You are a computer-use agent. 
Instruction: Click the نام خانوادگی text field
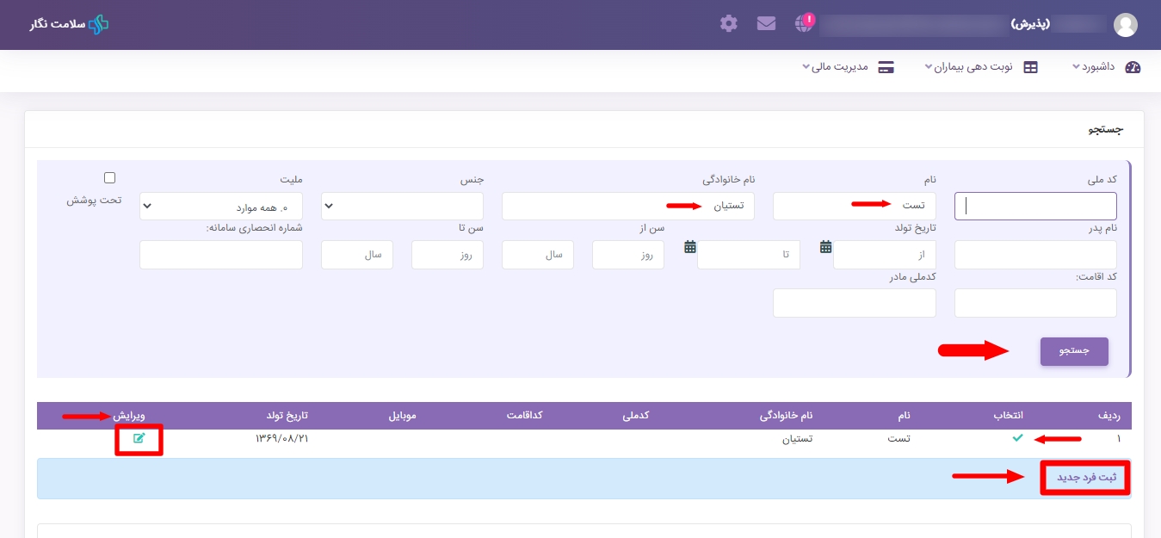coord(627,207)
